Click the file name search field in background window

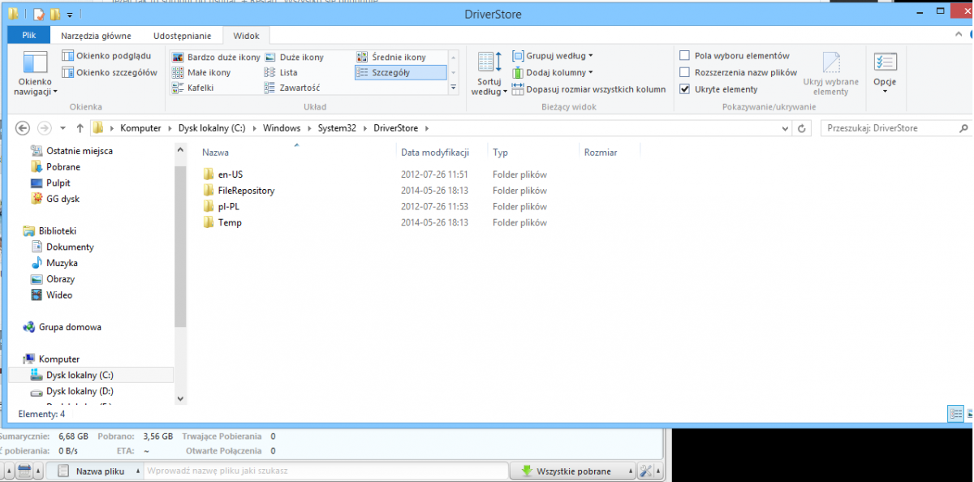click(x=325, y=471)
